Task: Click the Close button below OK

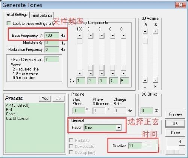Action: coord(175,132)
